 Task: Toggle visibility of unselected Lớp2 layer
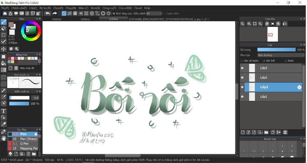(x=242, y=77)
